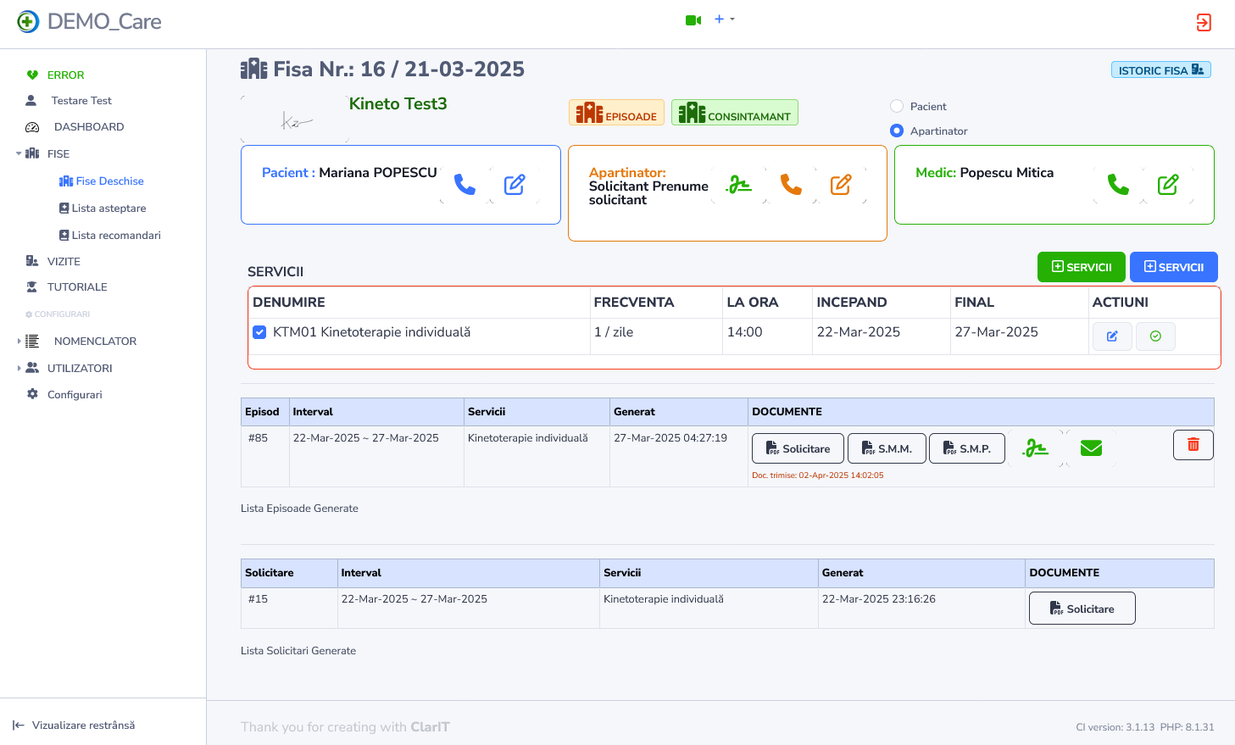Click the red delete episode icon
The width and height of the screenshot is (1235, 745).
(x=1193, y=445)
